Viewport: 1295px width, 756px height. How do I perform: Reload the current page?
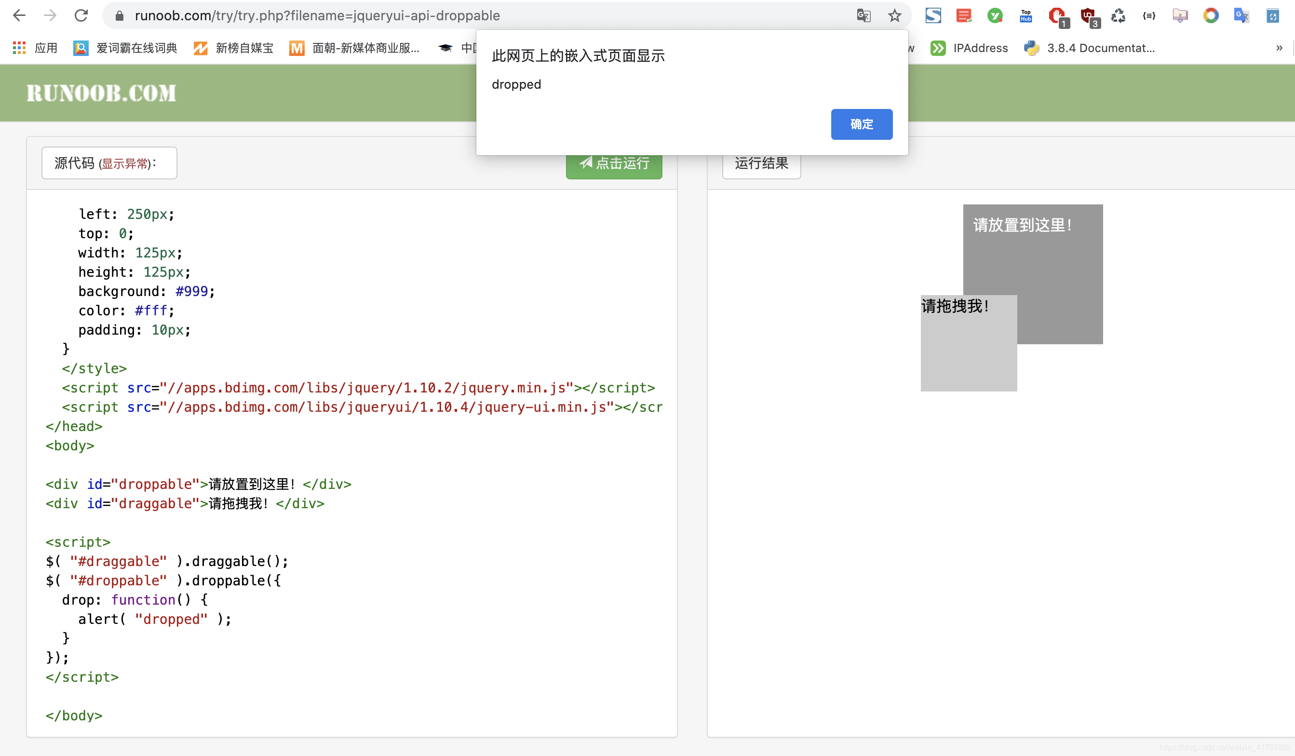[x=81, y=15]
